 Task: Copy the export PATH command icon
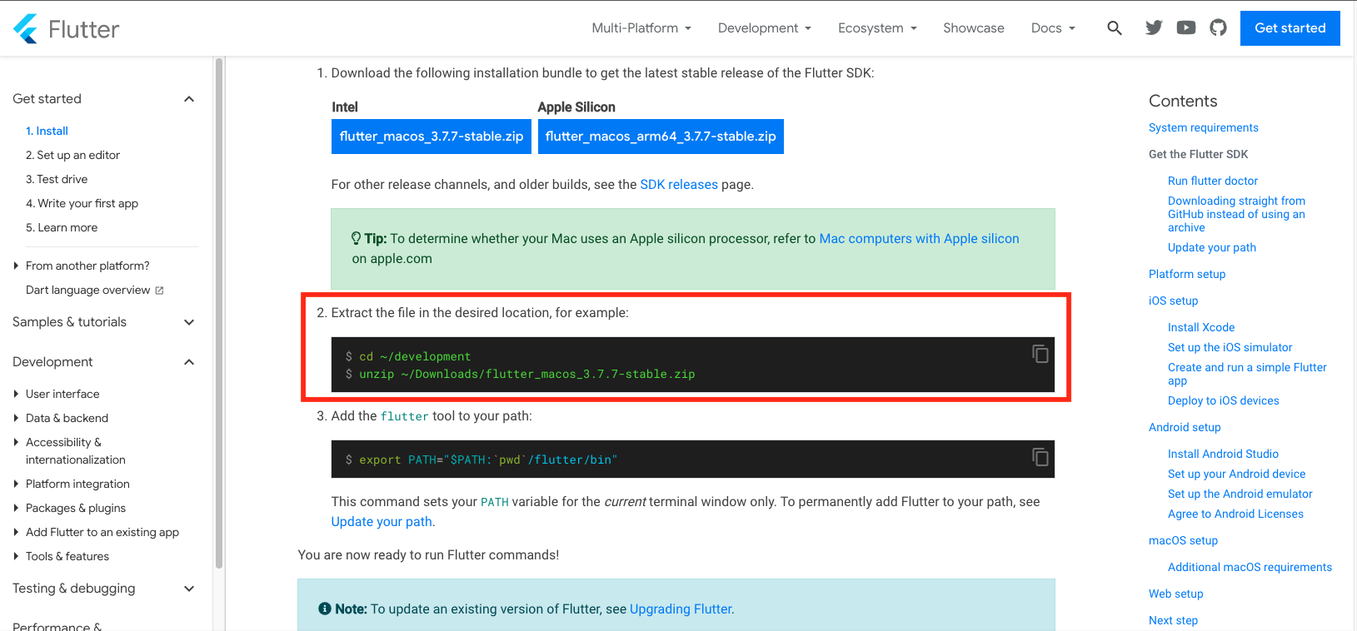(1040, 457)
